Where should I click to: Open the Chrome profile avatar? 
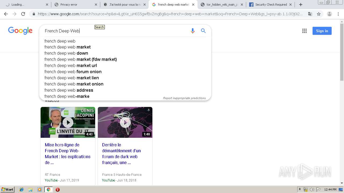point(329,14)
